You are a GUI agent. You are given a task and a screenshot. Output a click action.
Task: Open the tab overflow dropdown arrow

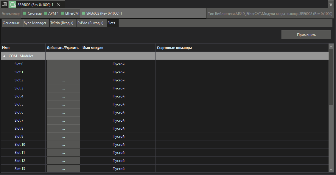(x=331, y=4)
